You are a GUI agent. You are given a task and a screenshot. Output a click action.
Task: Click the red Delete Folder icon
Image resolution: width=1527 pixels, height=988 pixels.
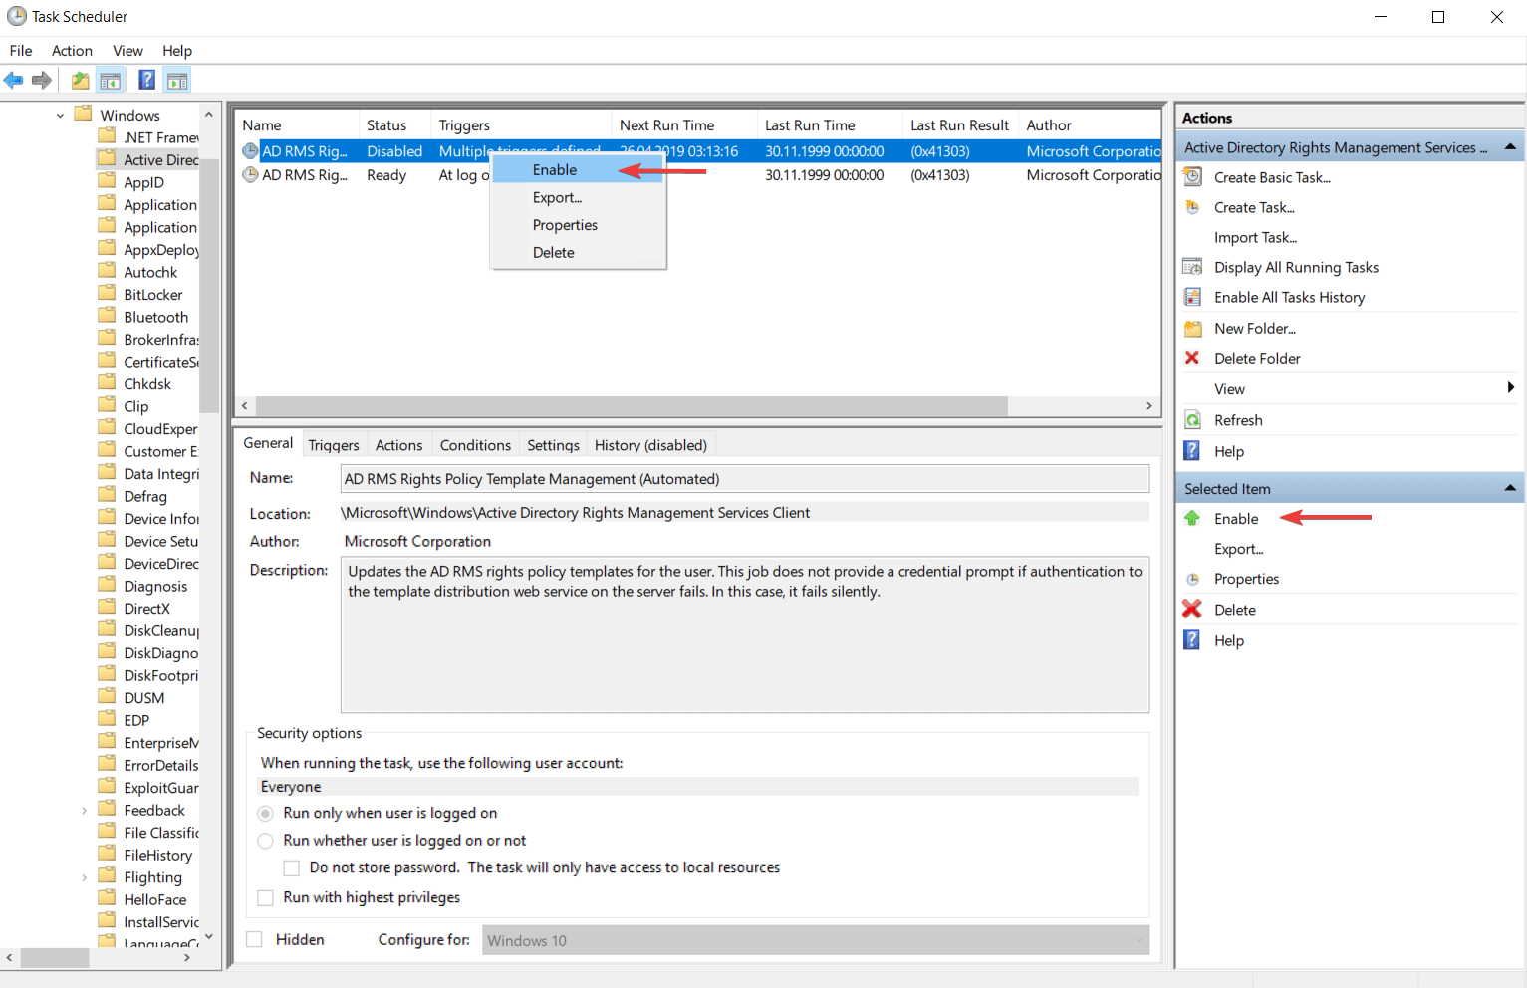(x=1192, y=358)
